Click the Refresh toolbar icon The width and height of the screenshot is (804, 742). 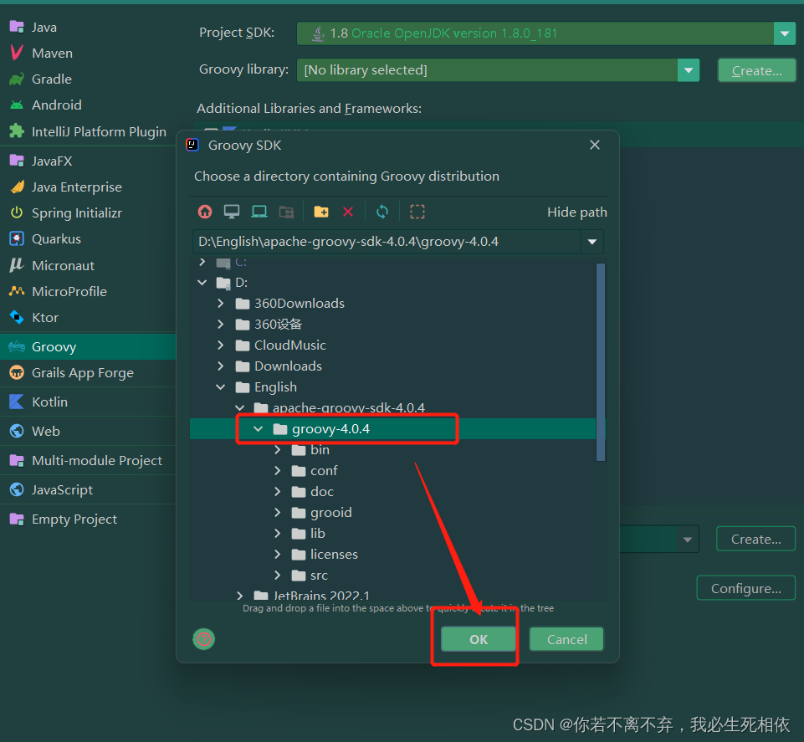(382, 212)
